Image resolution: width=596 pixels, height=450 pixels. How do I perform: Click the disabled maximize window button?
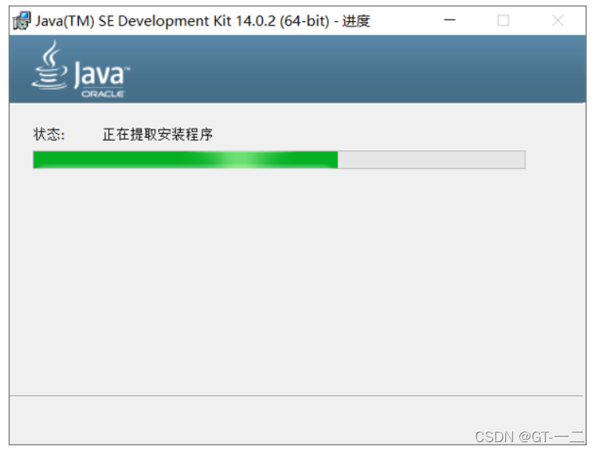(503, 20)
